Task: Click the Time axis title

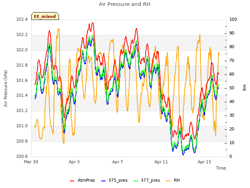Action: (221, 168)
